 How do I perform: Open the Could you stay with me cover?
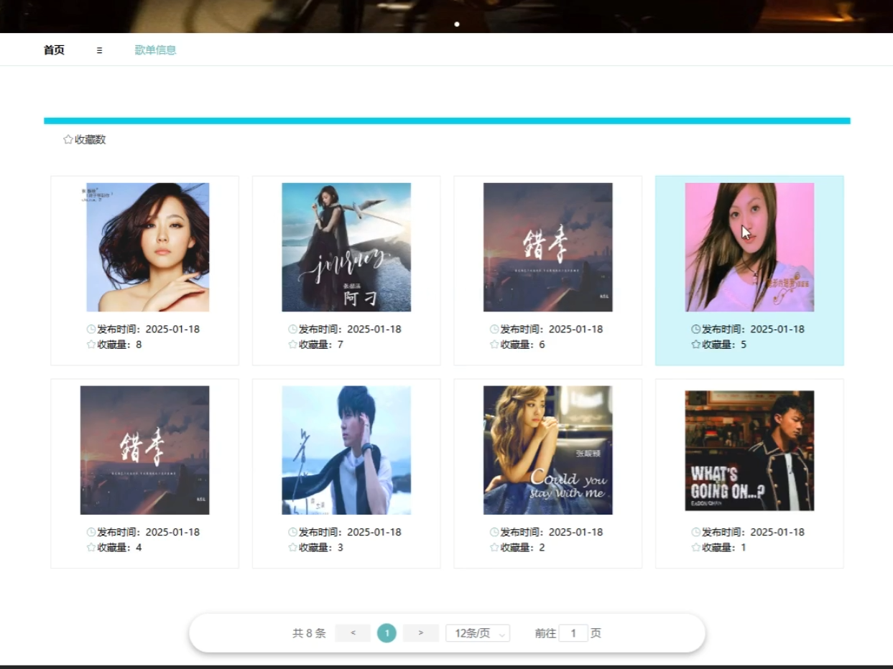coord(548,450)
